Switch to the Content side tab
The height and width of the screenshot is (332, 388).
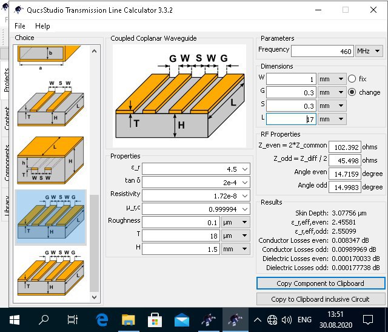click(7, 118)
